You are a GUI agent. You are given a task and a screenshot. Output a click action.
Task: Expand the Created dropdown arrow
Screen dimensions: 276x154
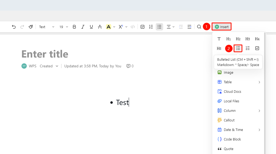[57, 66]
